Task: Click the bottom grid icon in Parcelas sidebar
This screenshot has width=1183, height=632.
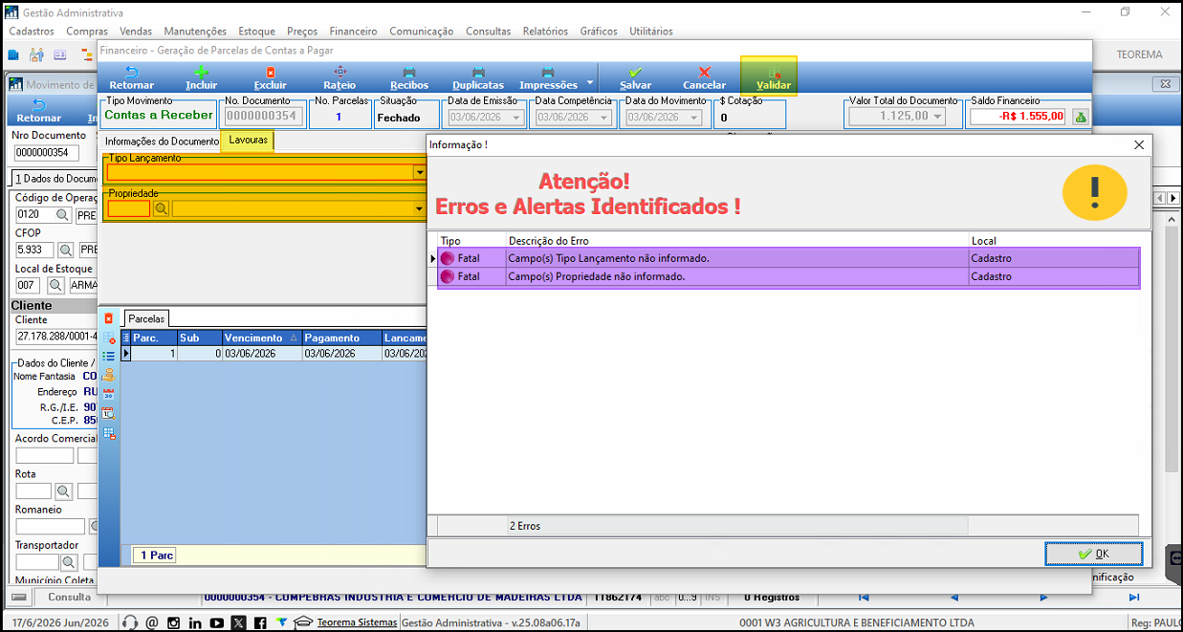Action: coord(109,433)
